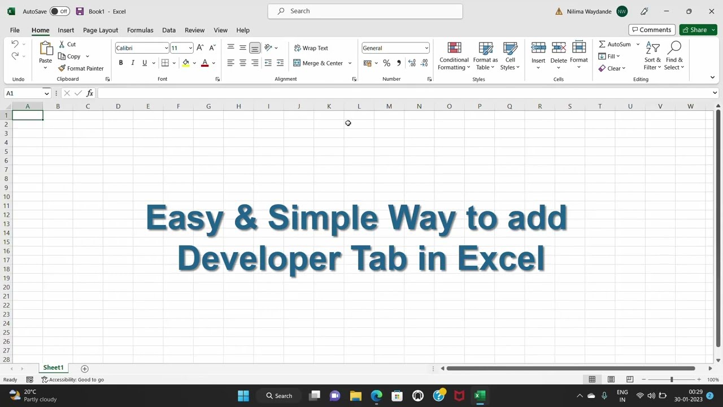Toggle Align Right
This screenshot has height=407, width=723.
tap(255, 63)
